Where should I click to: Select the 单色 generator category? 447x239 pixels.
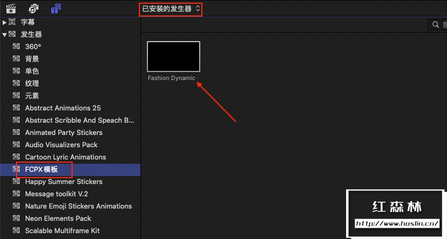70,71
